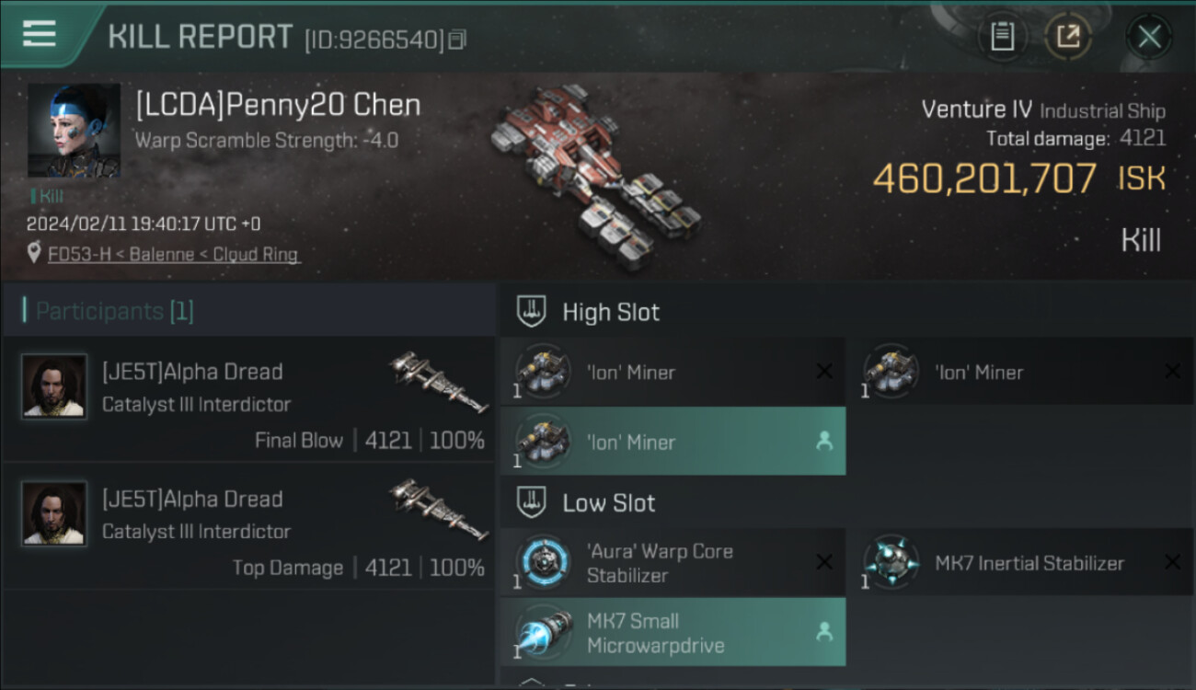This screenshot has width=1196, height=690.
Task: Click the Venture IV ship image
Action: pos(598,175)
